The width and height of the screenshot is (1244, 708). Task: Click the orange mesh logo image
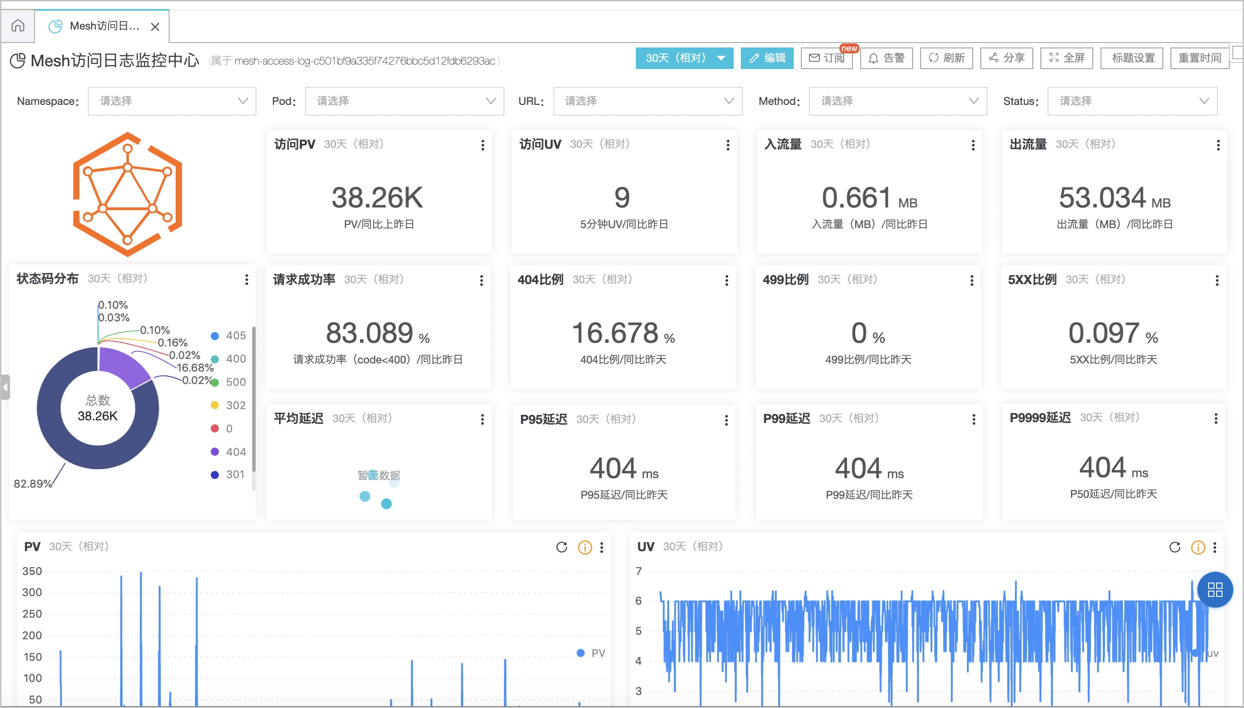[127, 194]
